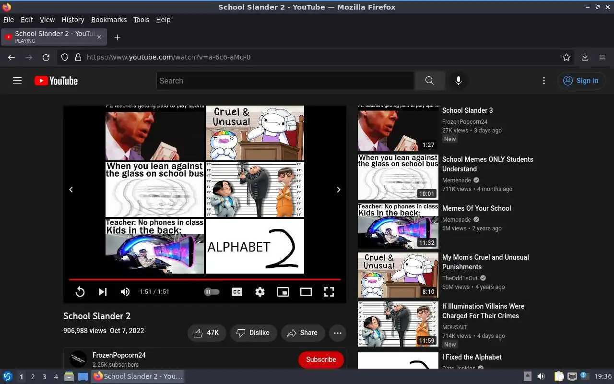
Task: Open the Edit menu
Action: pos(27,20)
